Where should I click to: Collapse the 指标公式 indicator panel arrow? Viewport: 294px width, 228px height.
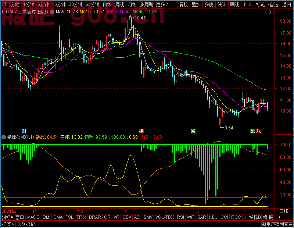point(4,137)
